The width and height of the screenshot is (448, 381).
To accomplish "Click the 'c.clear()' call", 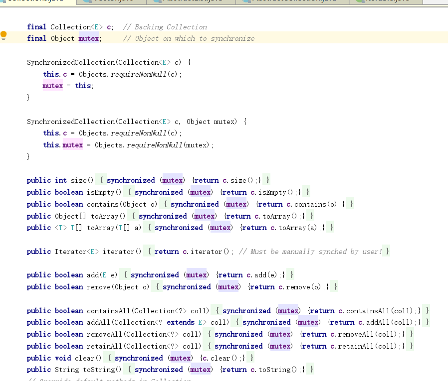I will click(220, 359).
